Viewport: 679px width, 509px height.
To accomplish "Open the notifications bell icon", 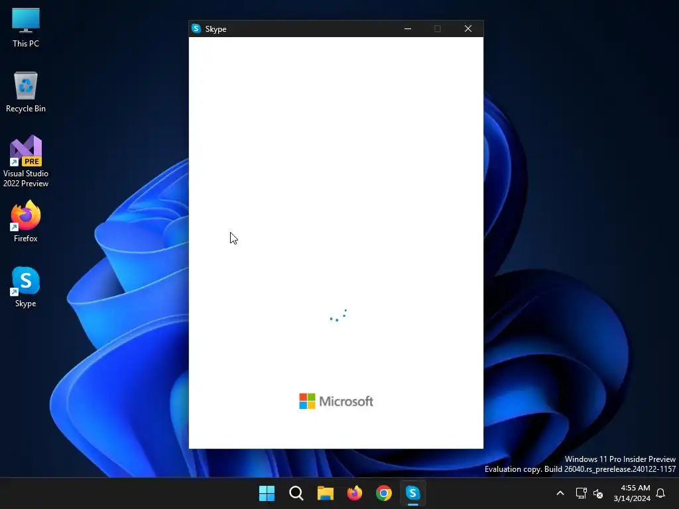I will 660,493.
